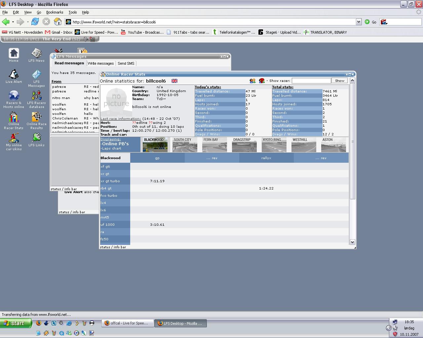Click the Start button

(16, 323)
